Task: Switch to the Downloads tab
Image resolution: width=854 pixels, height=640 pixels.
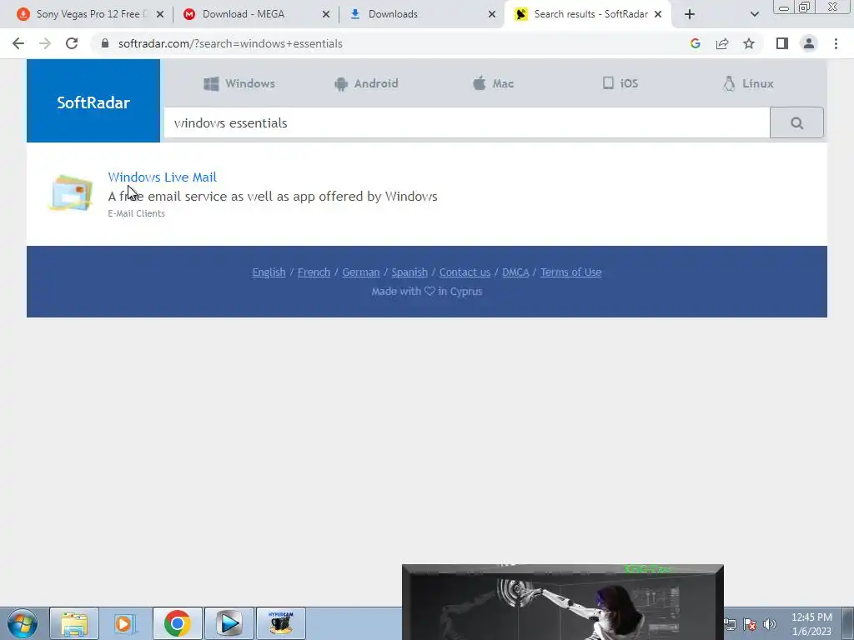Action: point(422,14)
